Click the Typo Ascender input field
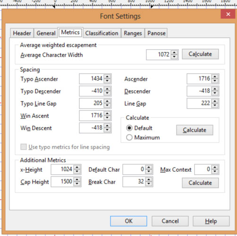237x236 pixels. tap(92, 79)
